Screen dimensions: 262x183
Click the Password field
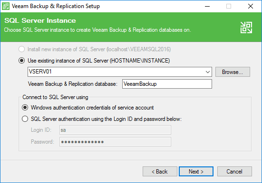pos(115,142)
